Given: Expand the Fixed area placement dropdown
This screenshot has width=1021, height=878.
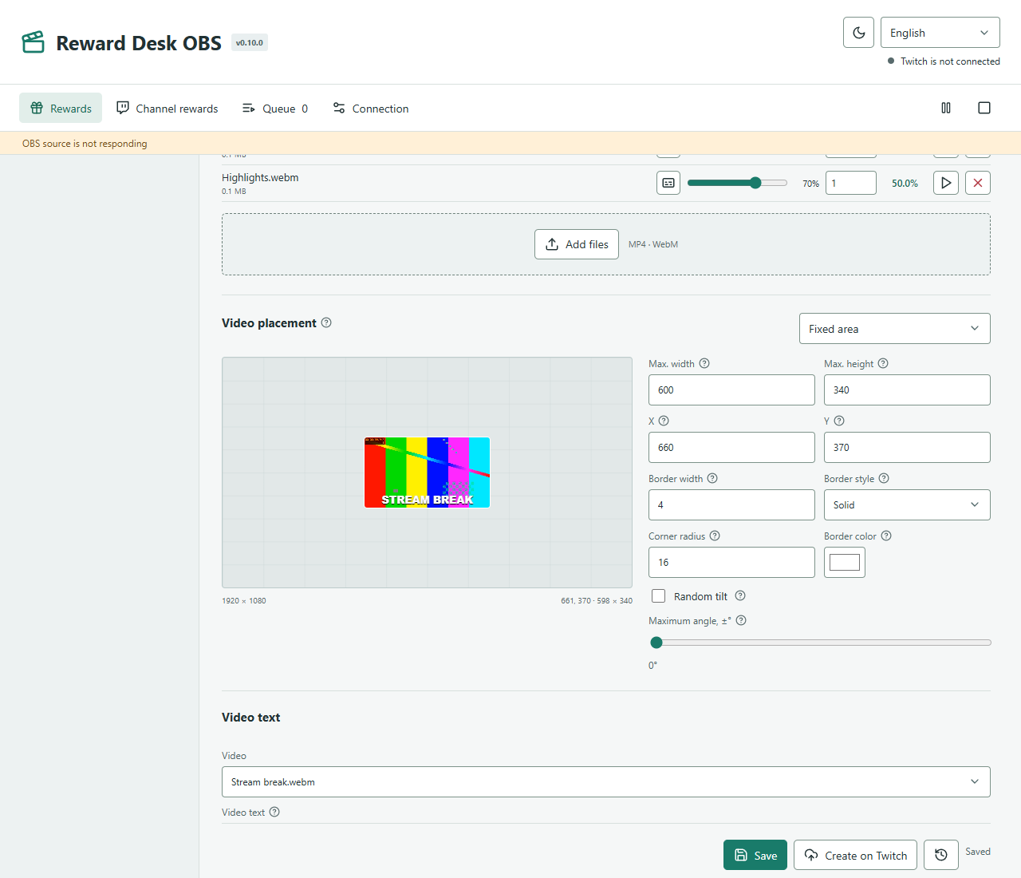Looking at the screenshot, I should click(x=895, y=329).
